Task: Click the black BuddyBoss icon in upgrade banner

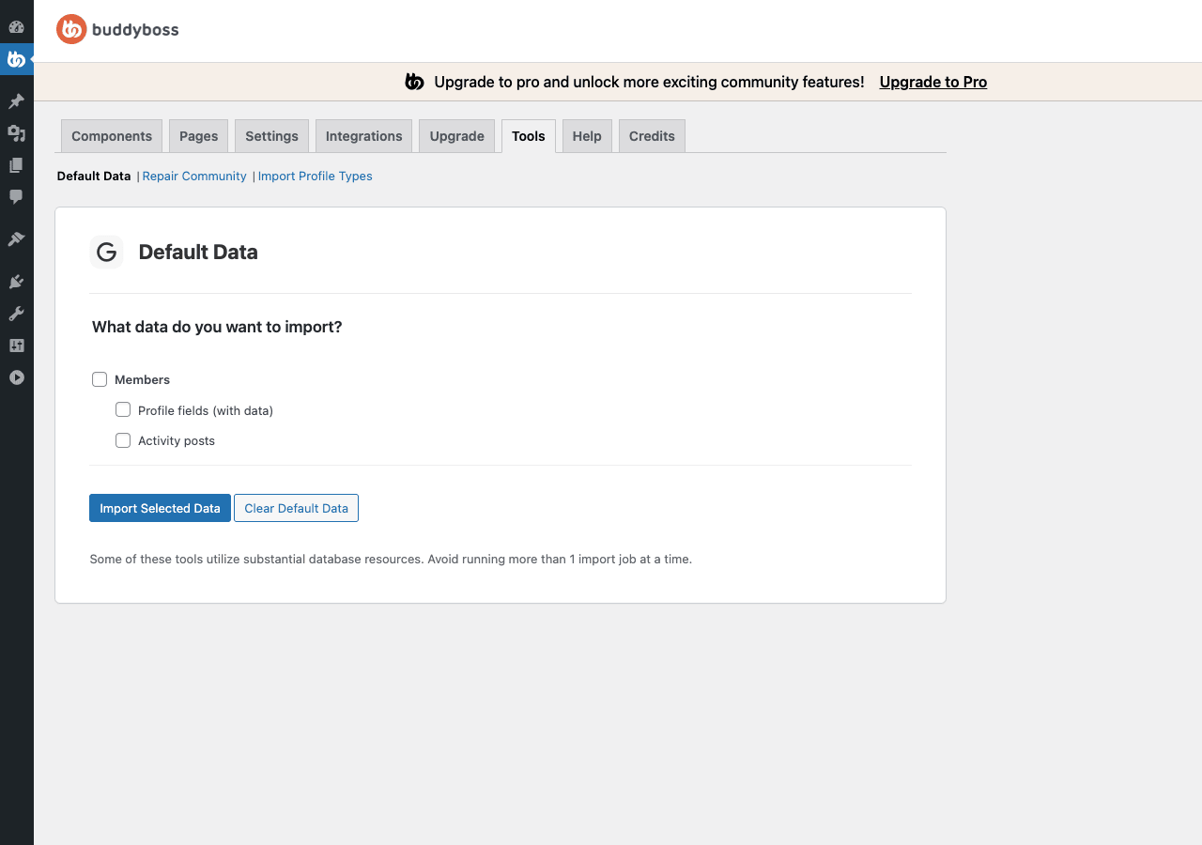Action: pos(414,82)
